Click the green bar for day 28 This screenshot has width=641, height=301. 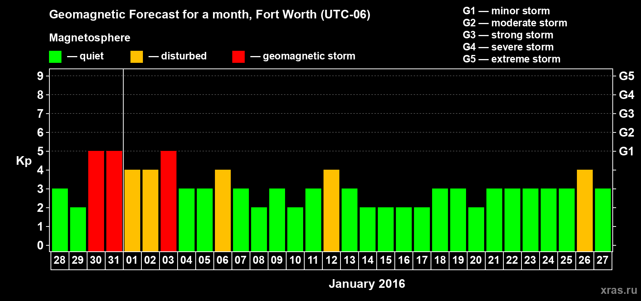(x=60, y=220)
